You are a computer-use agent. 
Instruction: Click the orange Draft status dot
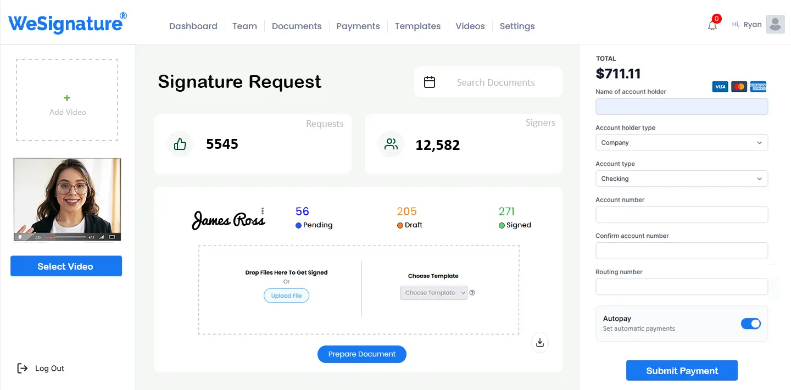(x=400, y=225)
